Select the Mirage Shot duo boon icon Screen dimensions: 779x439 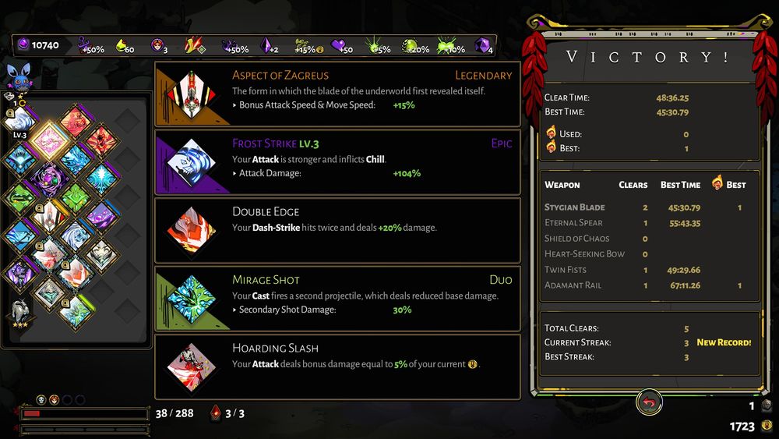192,299
